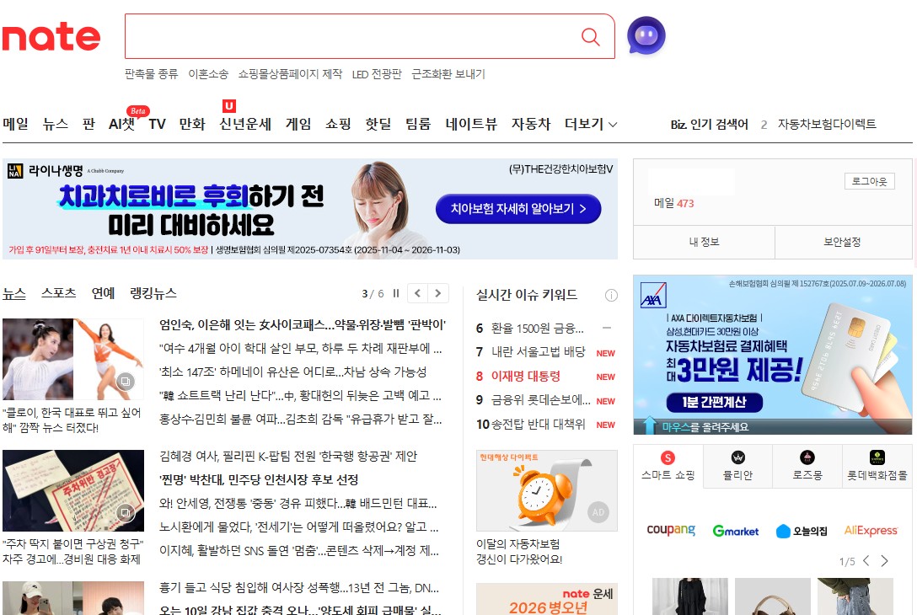
Task: Open 뉴스 in the navigation bar
Action: point(56,124)
